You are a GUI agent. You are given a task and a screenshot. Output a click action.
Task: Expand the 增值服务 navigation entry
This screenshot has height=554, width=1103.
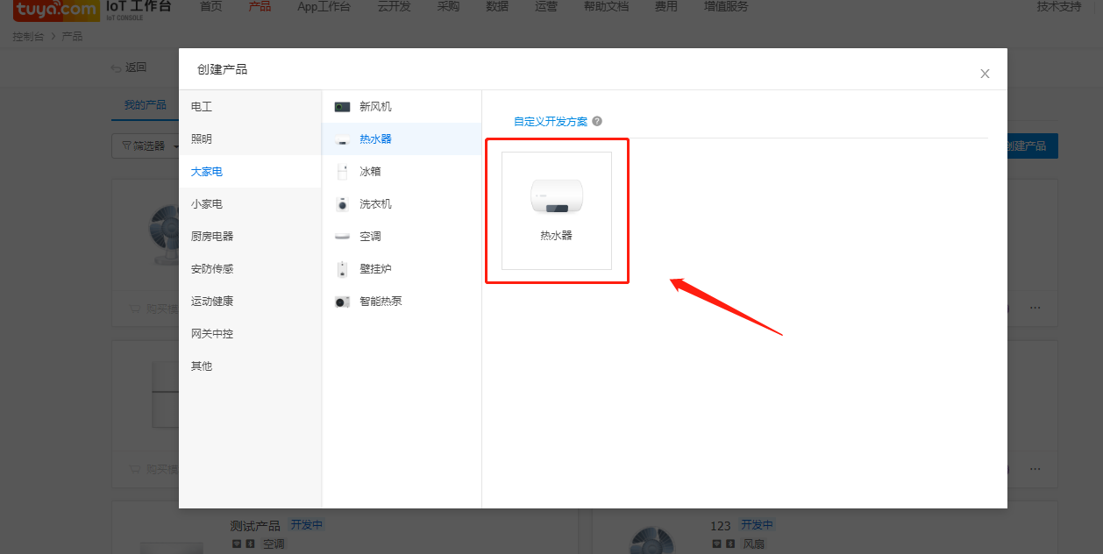pos(725,6)
